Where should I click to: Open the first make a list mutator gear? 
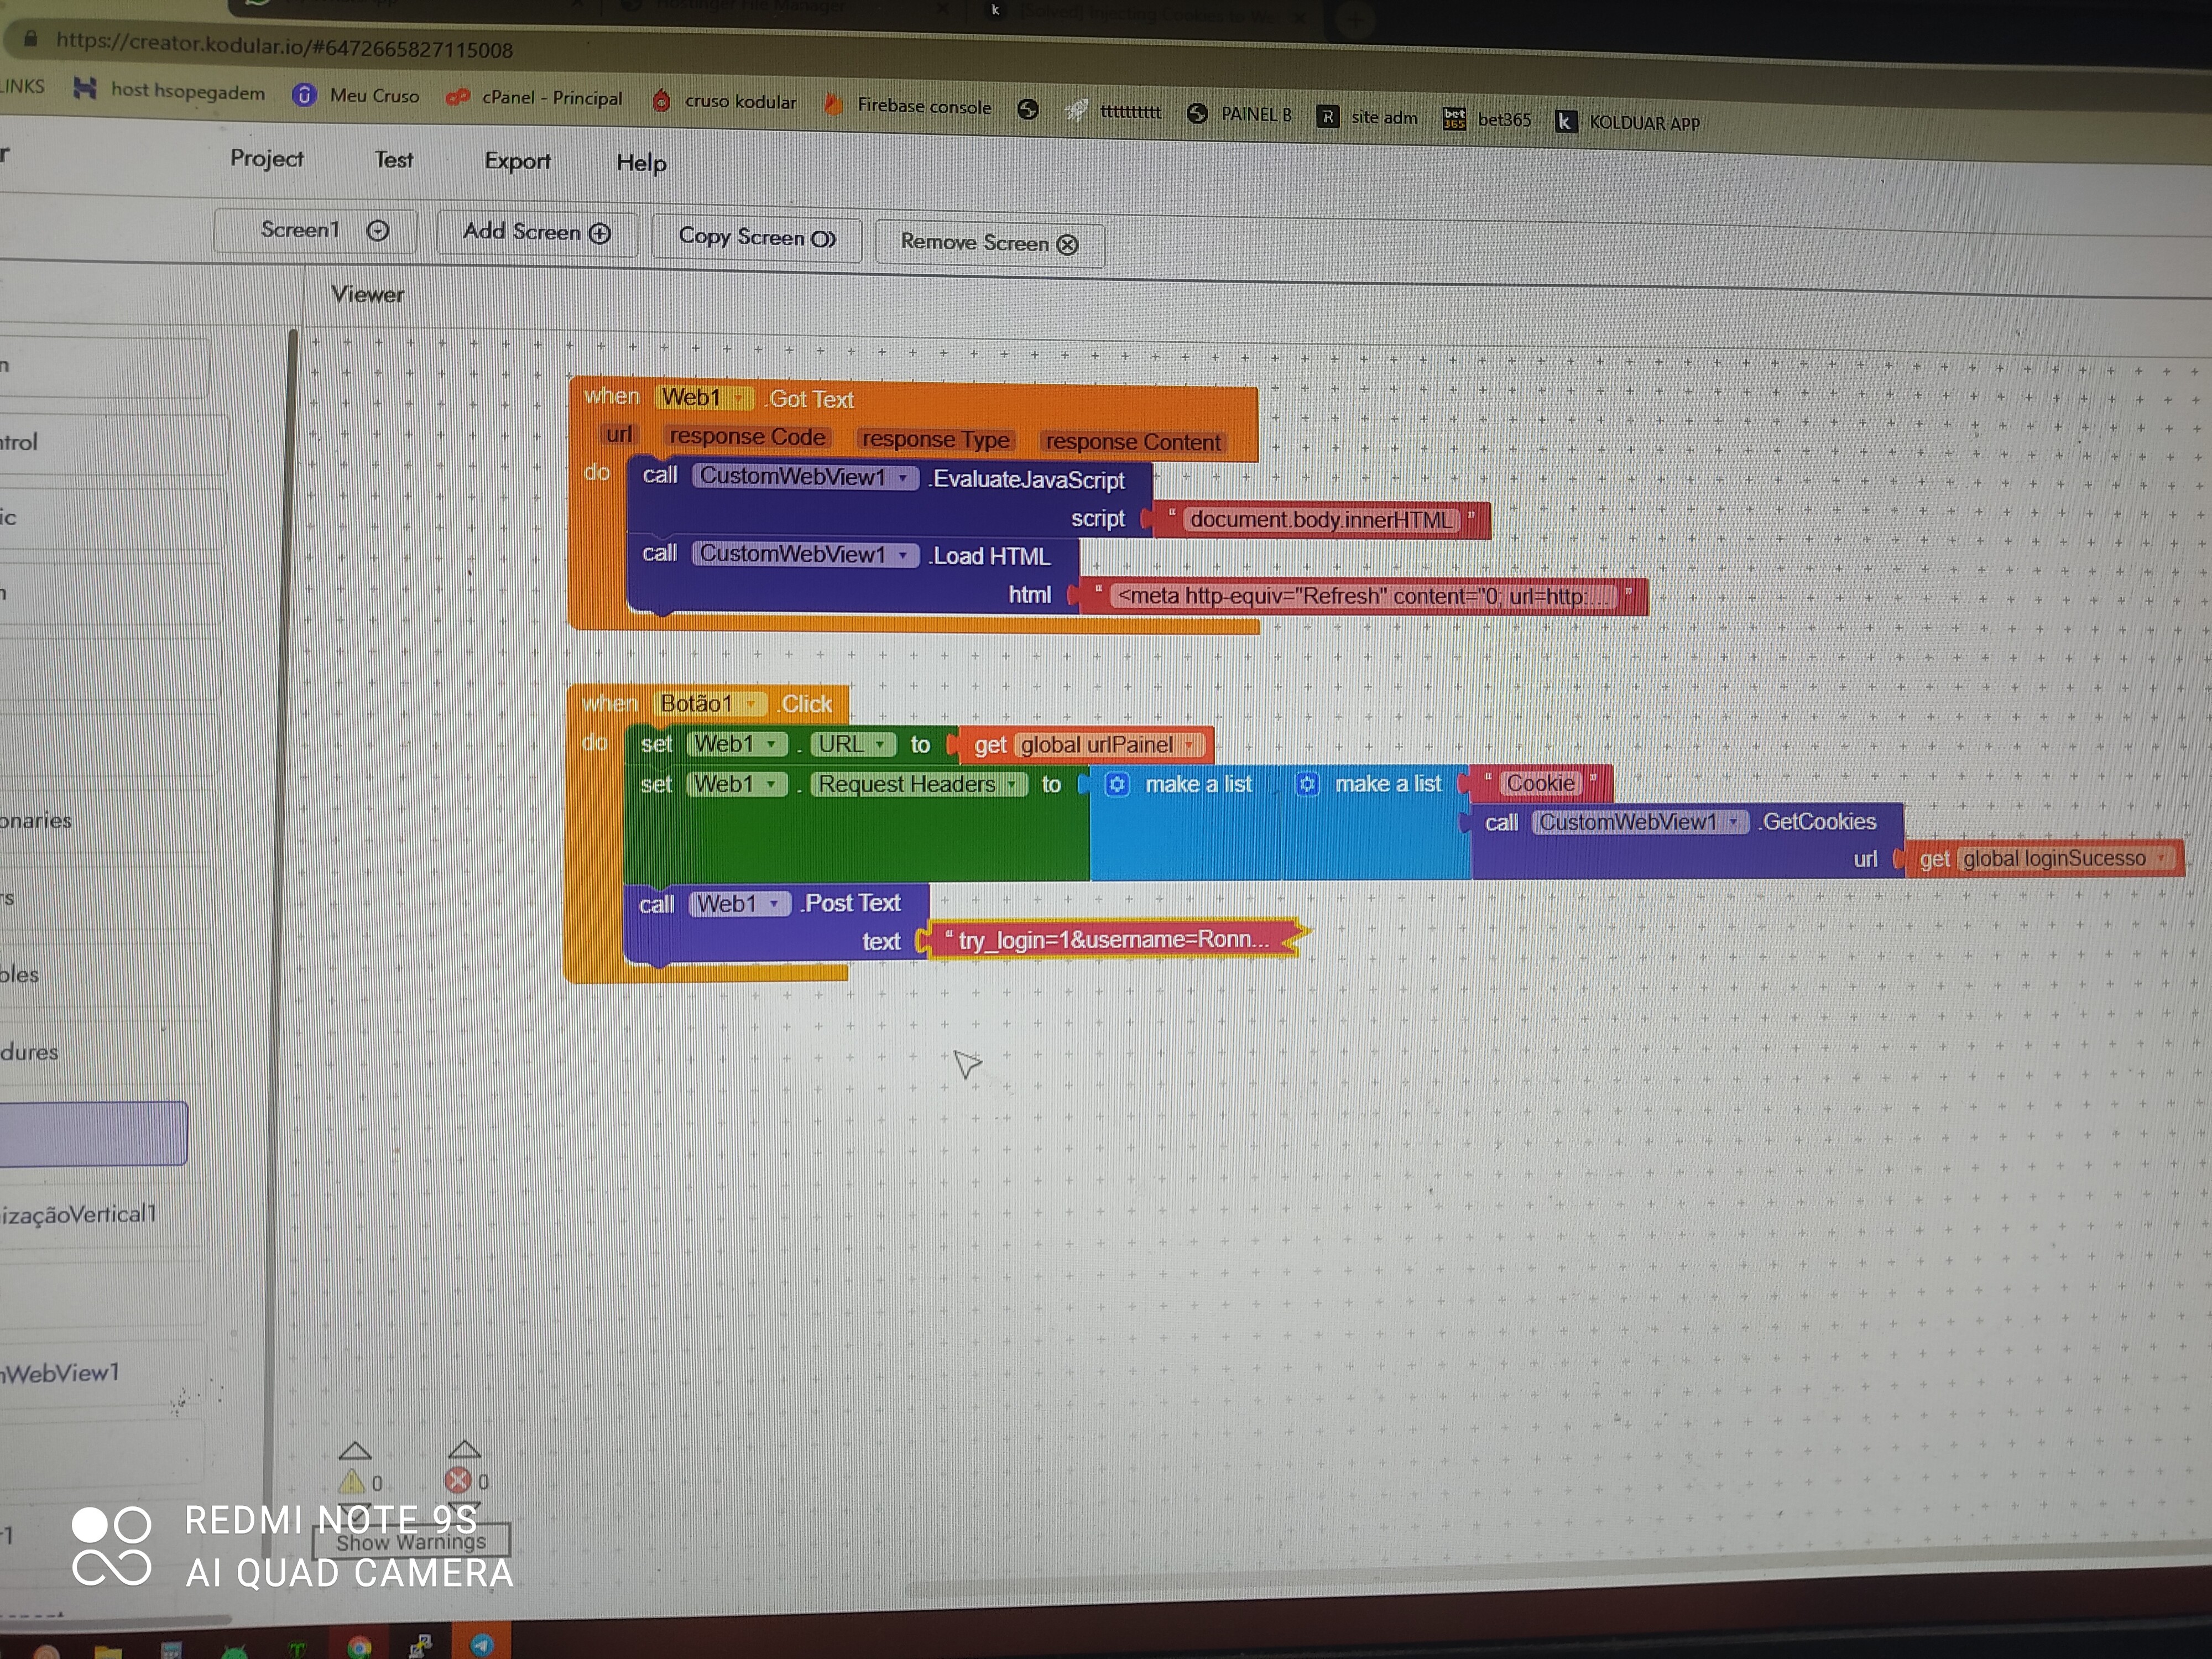[x=1117, y=784]
